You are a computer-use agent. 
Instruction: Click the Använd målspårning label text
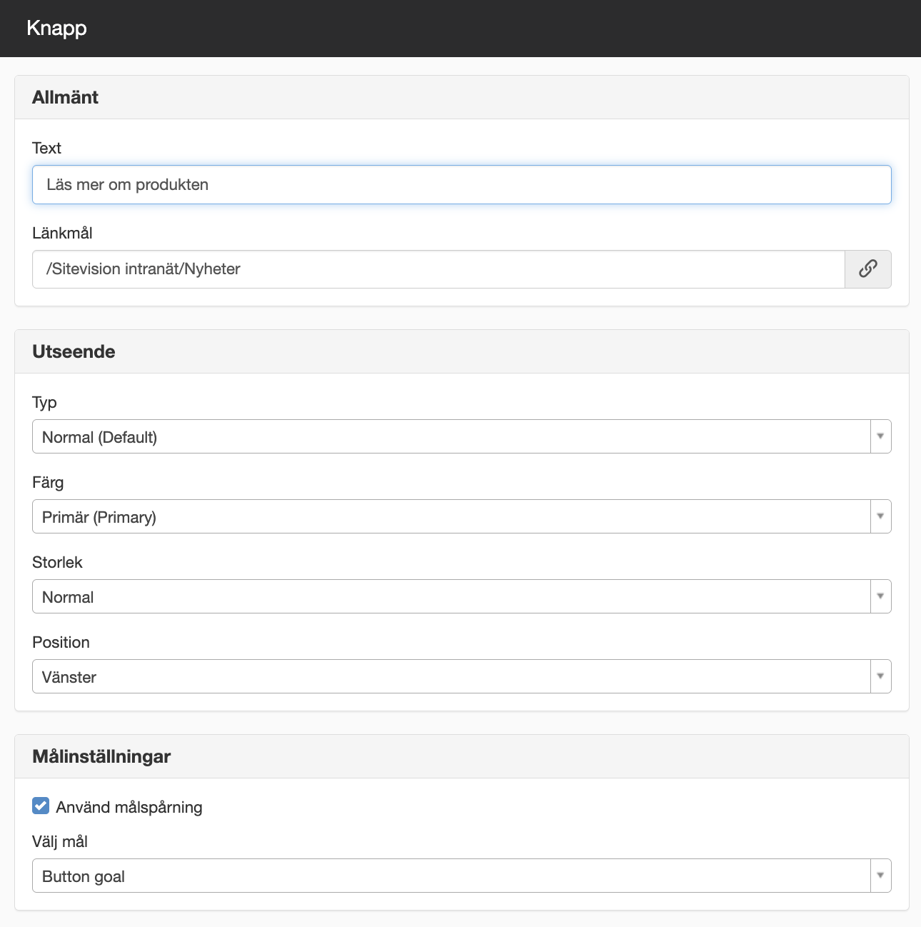(x=129, y=807)
